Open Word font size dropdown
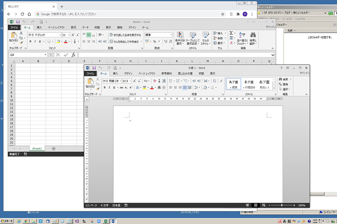Screen dimensions: 337x224 pos(130,81)
